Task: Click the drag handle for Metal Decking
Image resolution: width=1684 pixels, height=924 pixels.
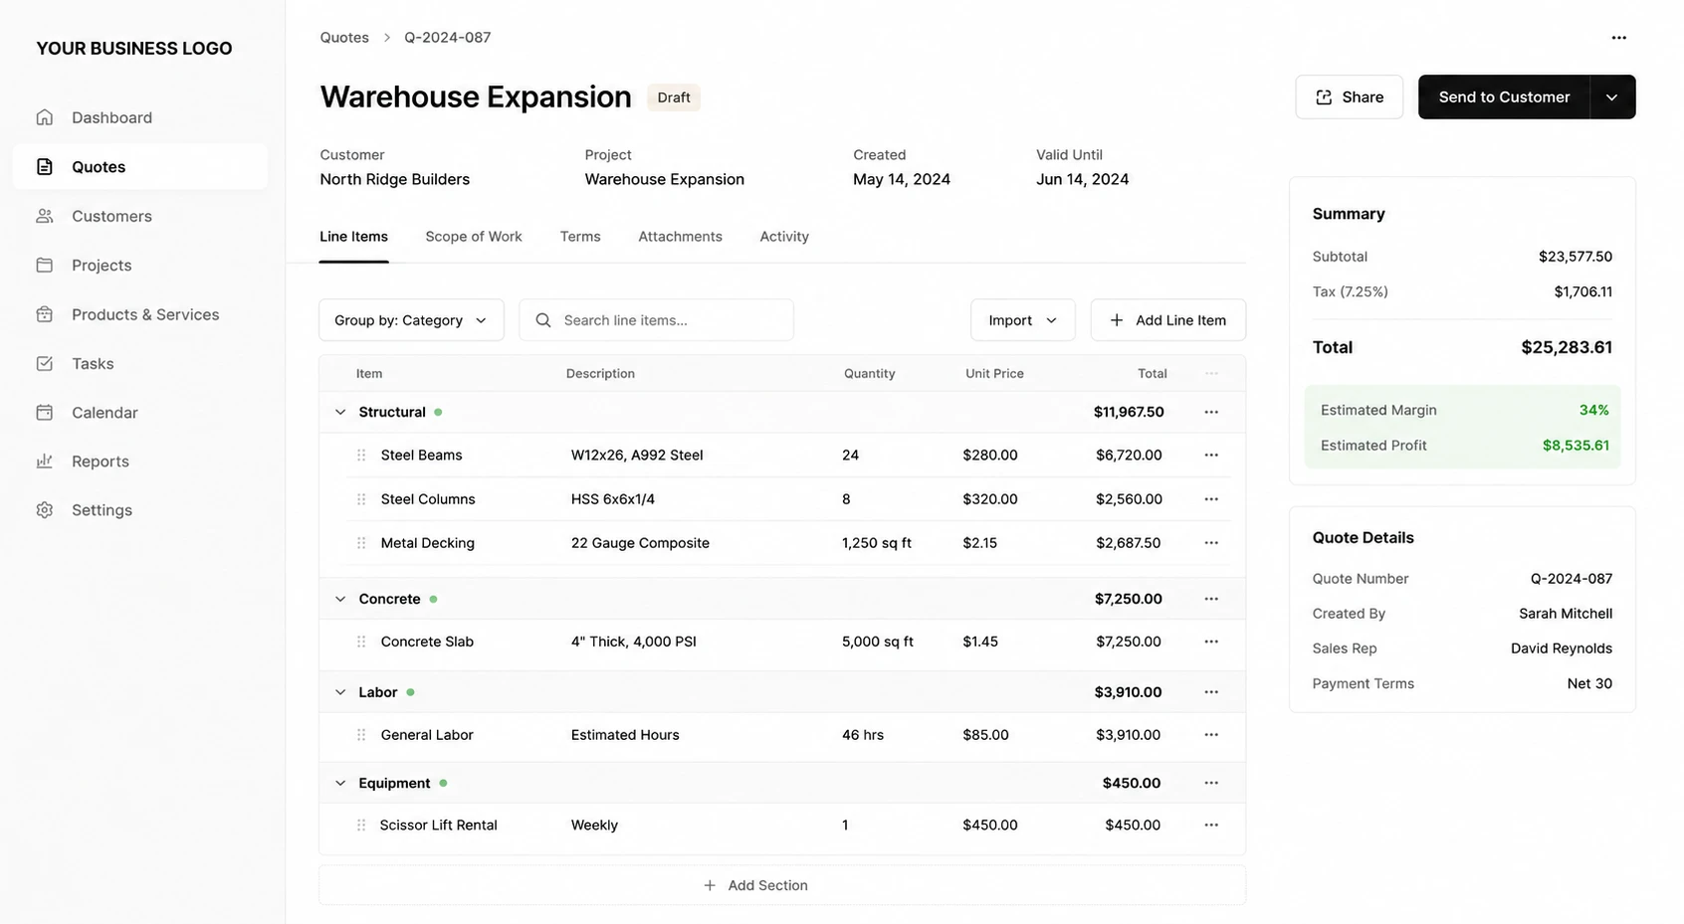Action: (x=361, y=543)
